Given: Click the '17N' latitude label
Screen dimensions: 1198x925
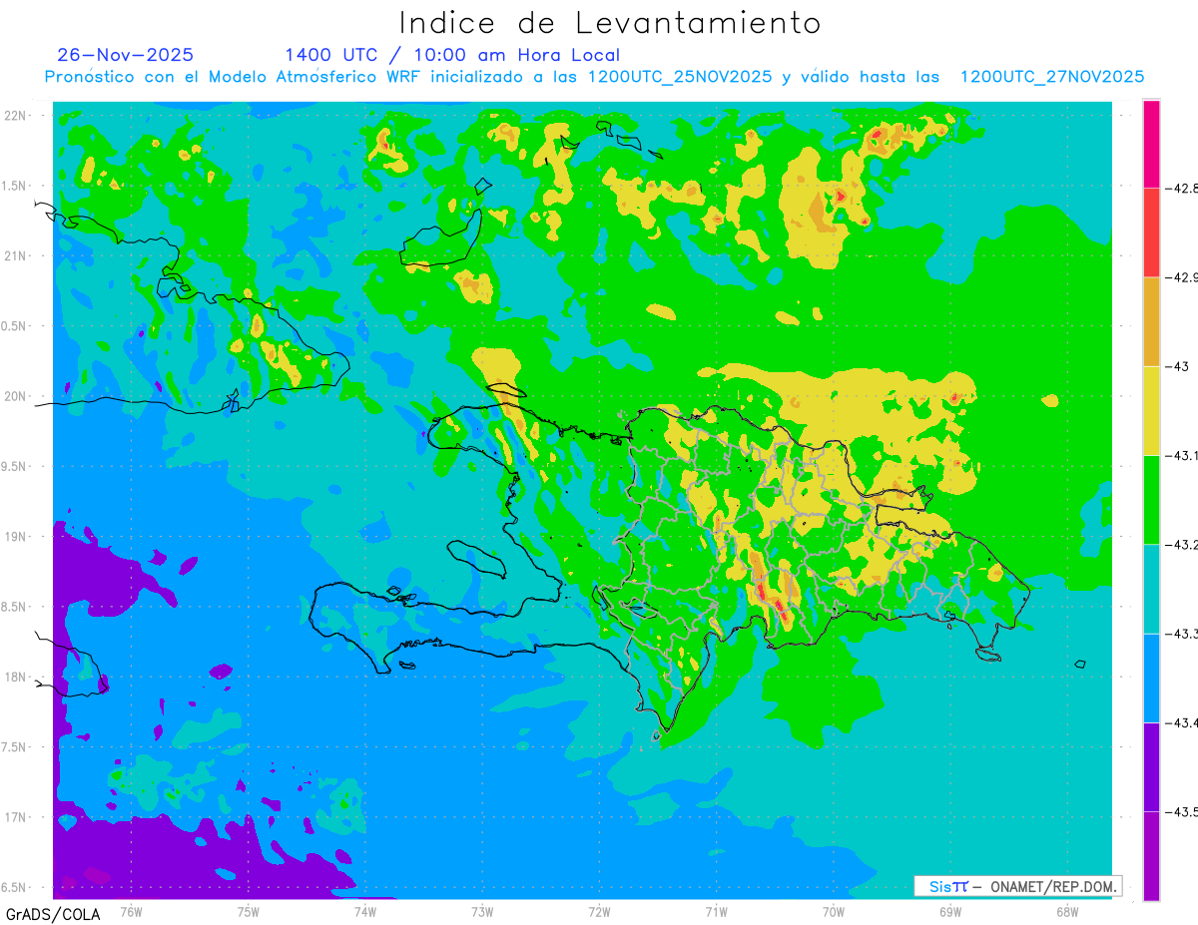Looking at the screenshot, I should click(x=16, y=817).
